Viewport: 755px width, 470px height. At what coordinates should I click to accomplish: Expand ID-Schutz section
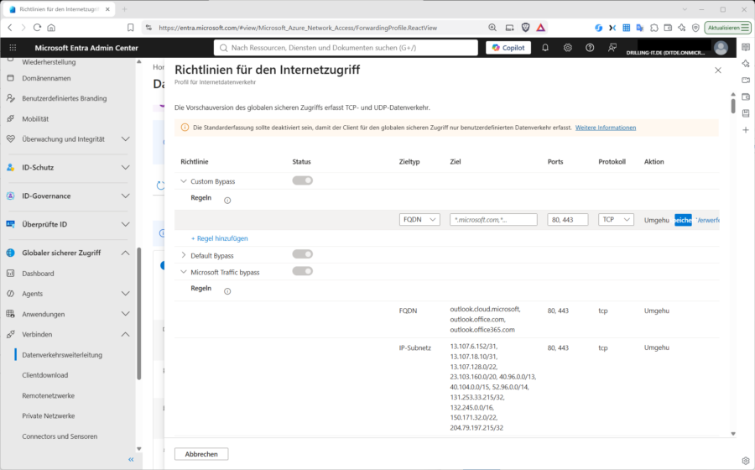[125, 167]
